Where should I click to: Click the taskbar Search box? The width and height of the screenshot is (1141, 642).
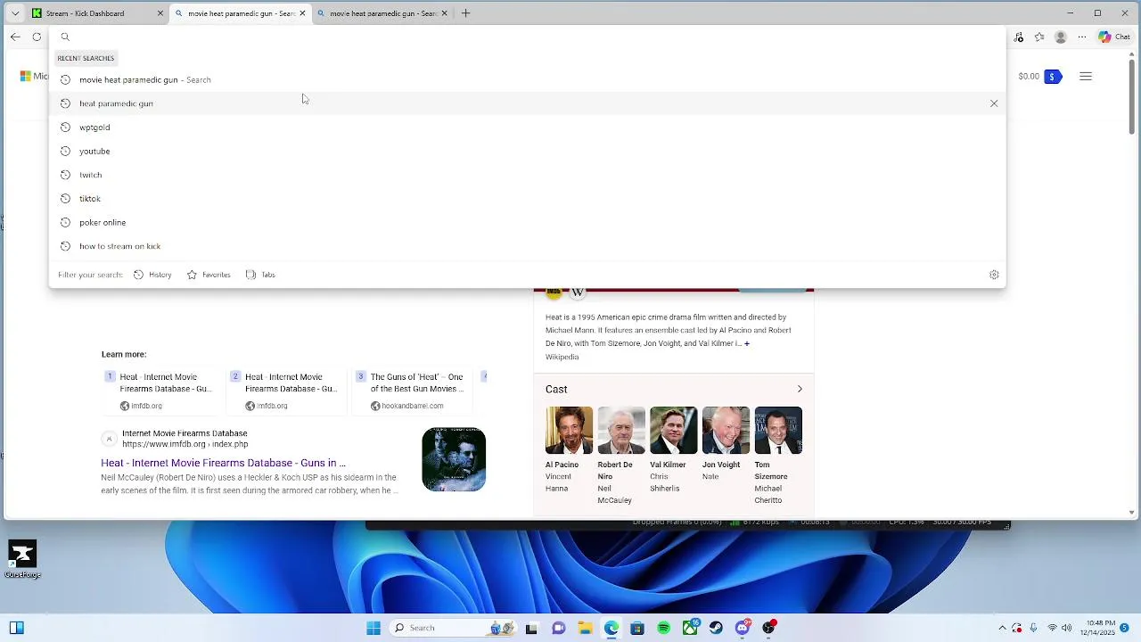453,628
